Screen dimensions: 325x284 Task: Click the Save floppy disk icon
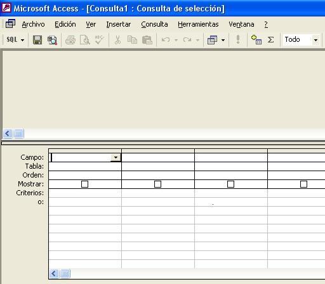tap(37, 40)
